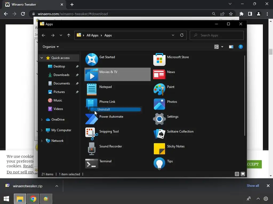The height and width of the screenshot is (204, 273).
Task: Refresh the Apps folder view
Action: 182,35
